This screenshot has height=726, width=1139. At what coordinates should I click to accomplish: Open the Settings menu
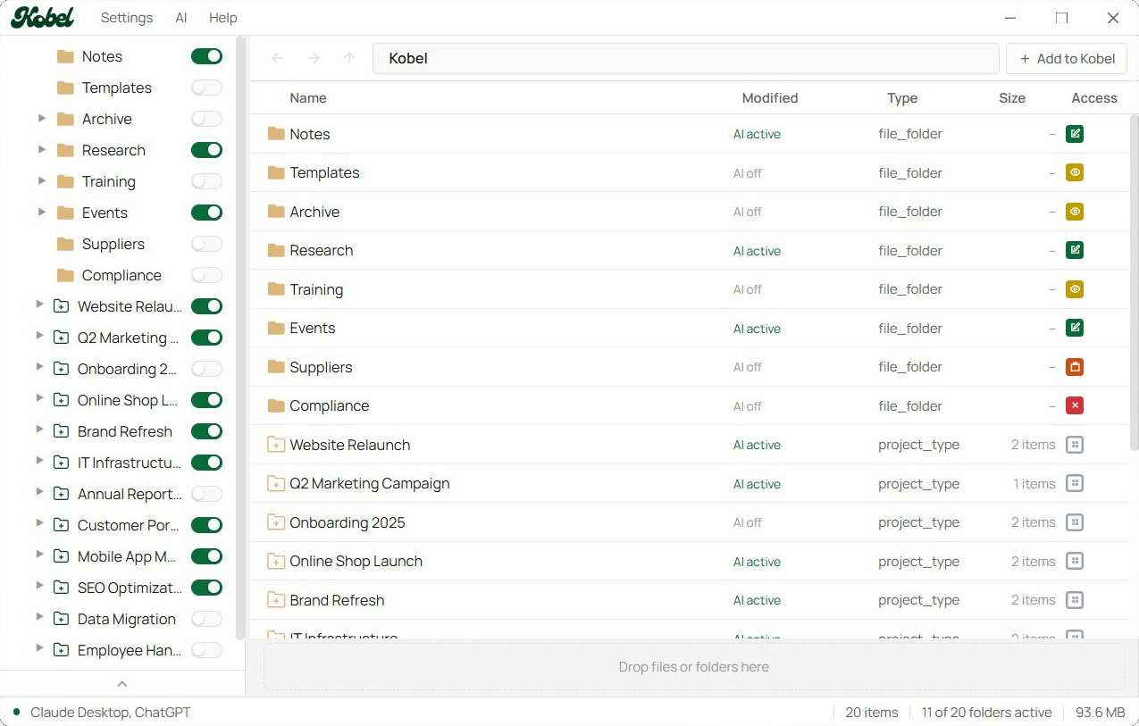(x=127, y=18)
